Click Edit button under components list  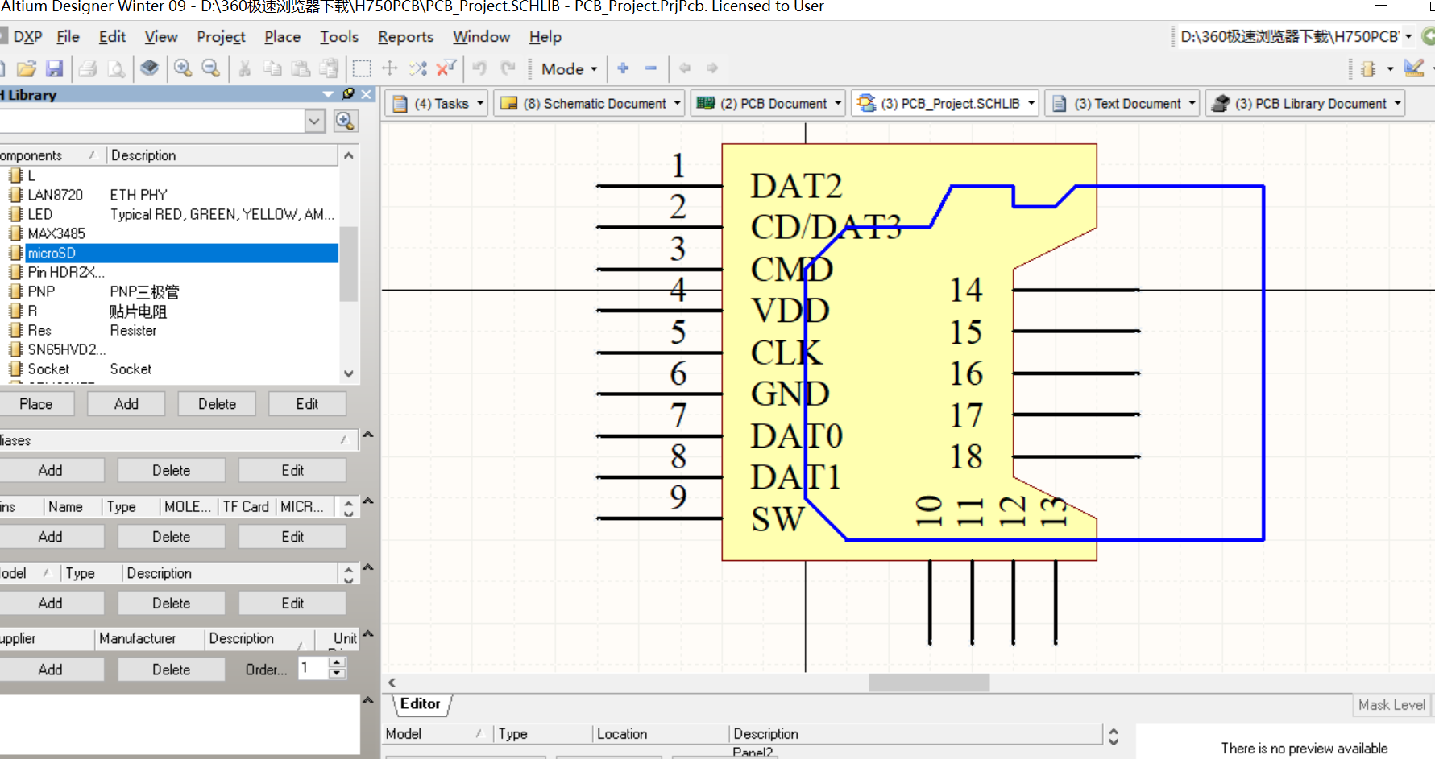[x=307, y=404]
